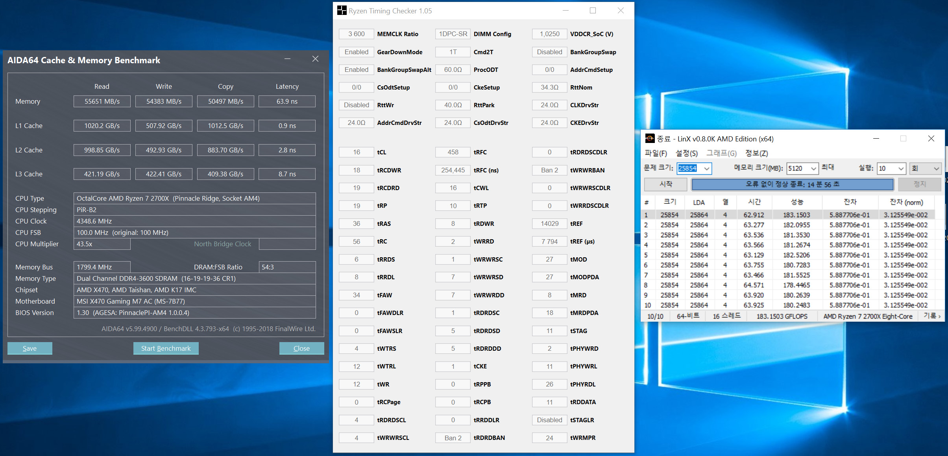The width and height of the screenshot is (948, 456).
Task: Minimize the AIDA64 benchmark window
Action: point(287,59)
